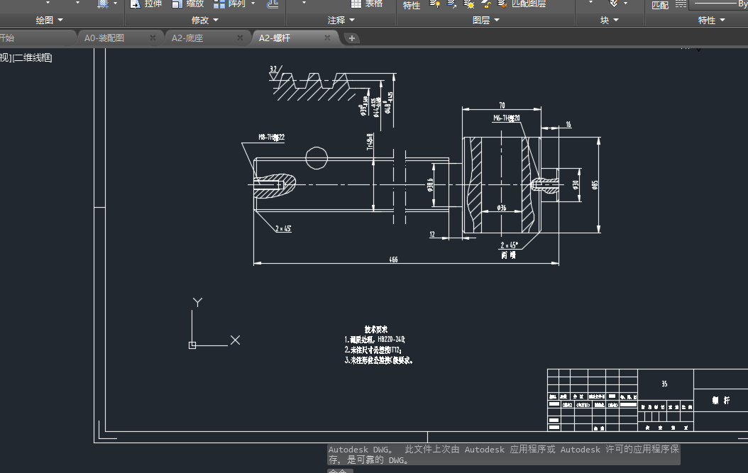Open the block editor dropdown arrow

625,4
